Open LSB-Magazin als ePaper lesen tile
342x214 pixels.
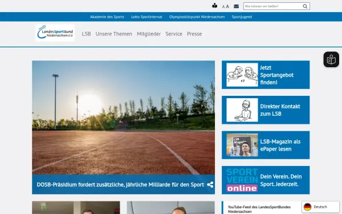pyautogui.click(x=266, y=145)
